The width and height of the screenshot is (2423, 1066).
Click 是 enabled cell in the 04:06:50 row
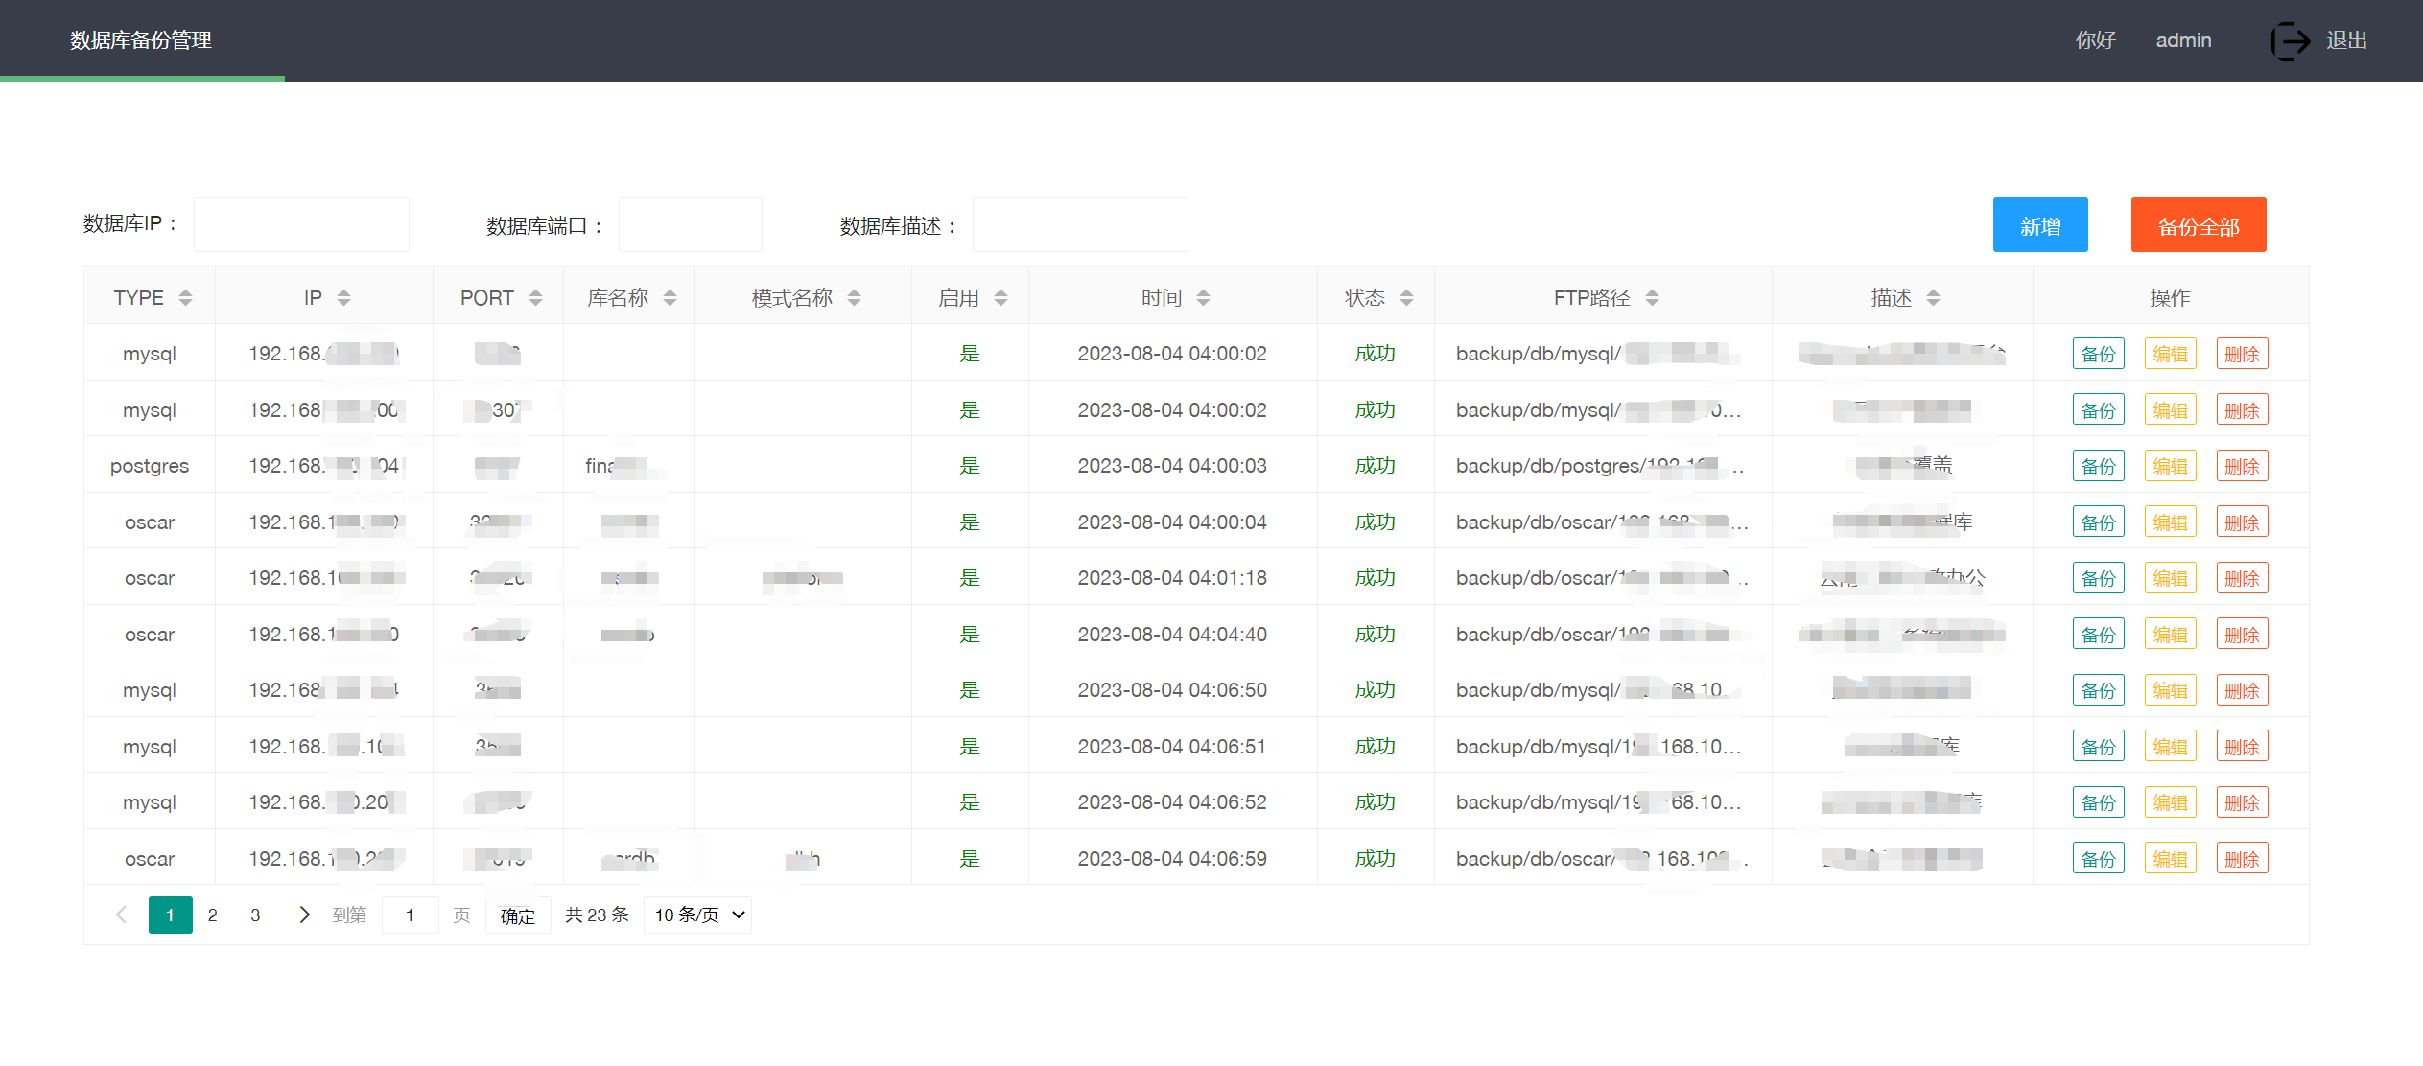[x=970, y=690]
